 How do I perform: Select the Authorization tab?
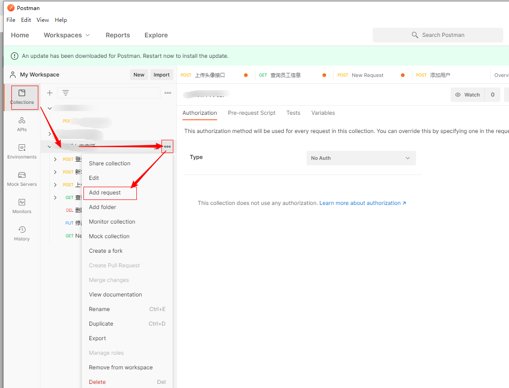pos(200,113)
